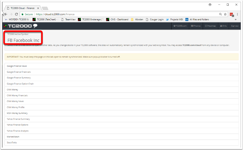Screen dimensions: 243x150
Task: Click FB Facebook Inc active symbol
Action: coord(23,40)
